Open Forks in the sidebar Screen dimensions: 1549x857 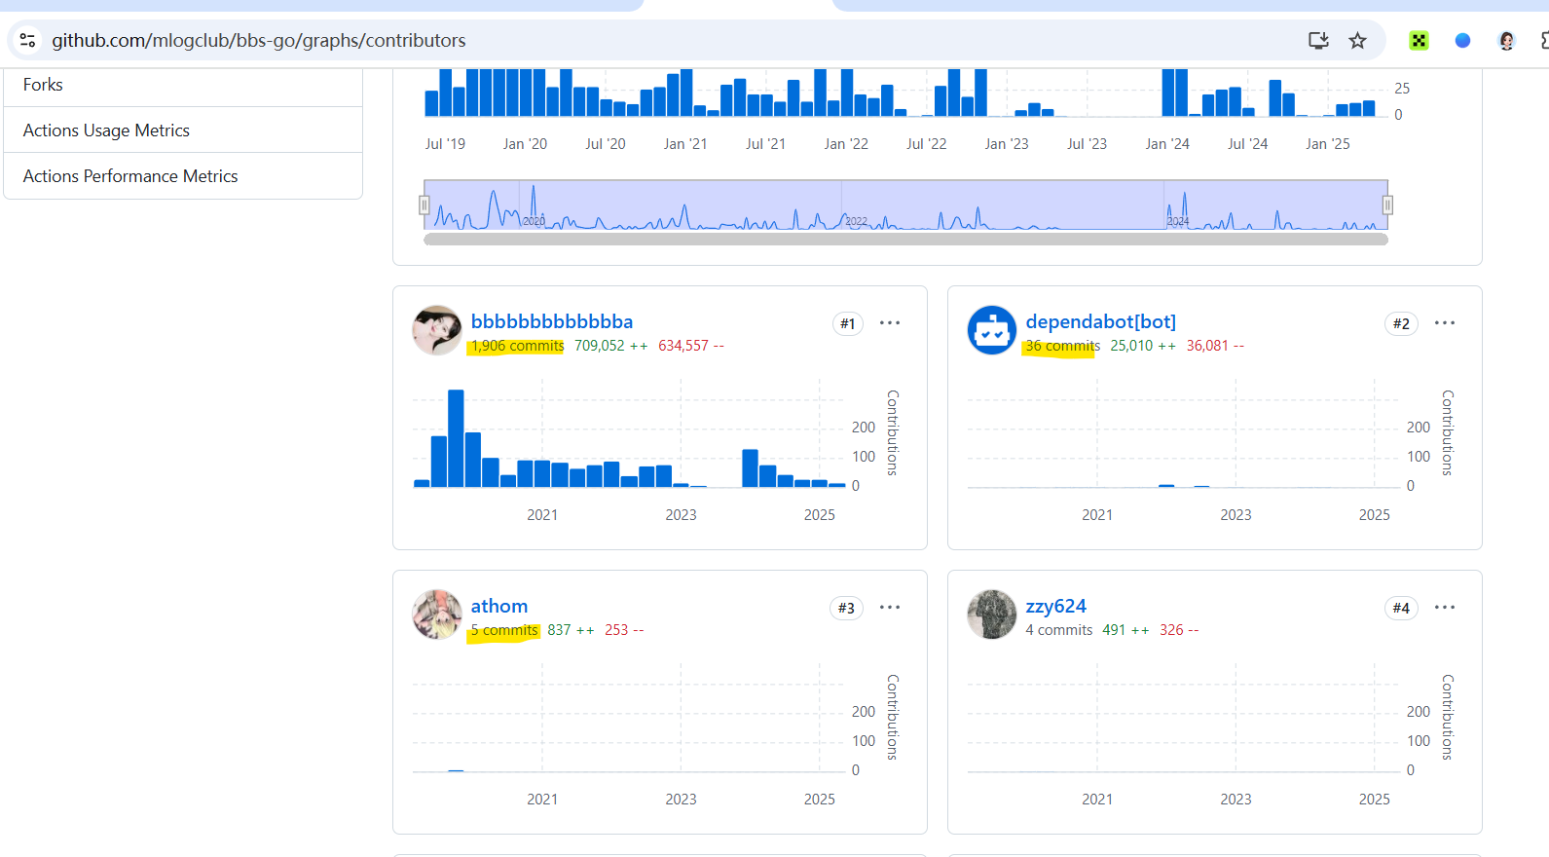click(183, 85)
